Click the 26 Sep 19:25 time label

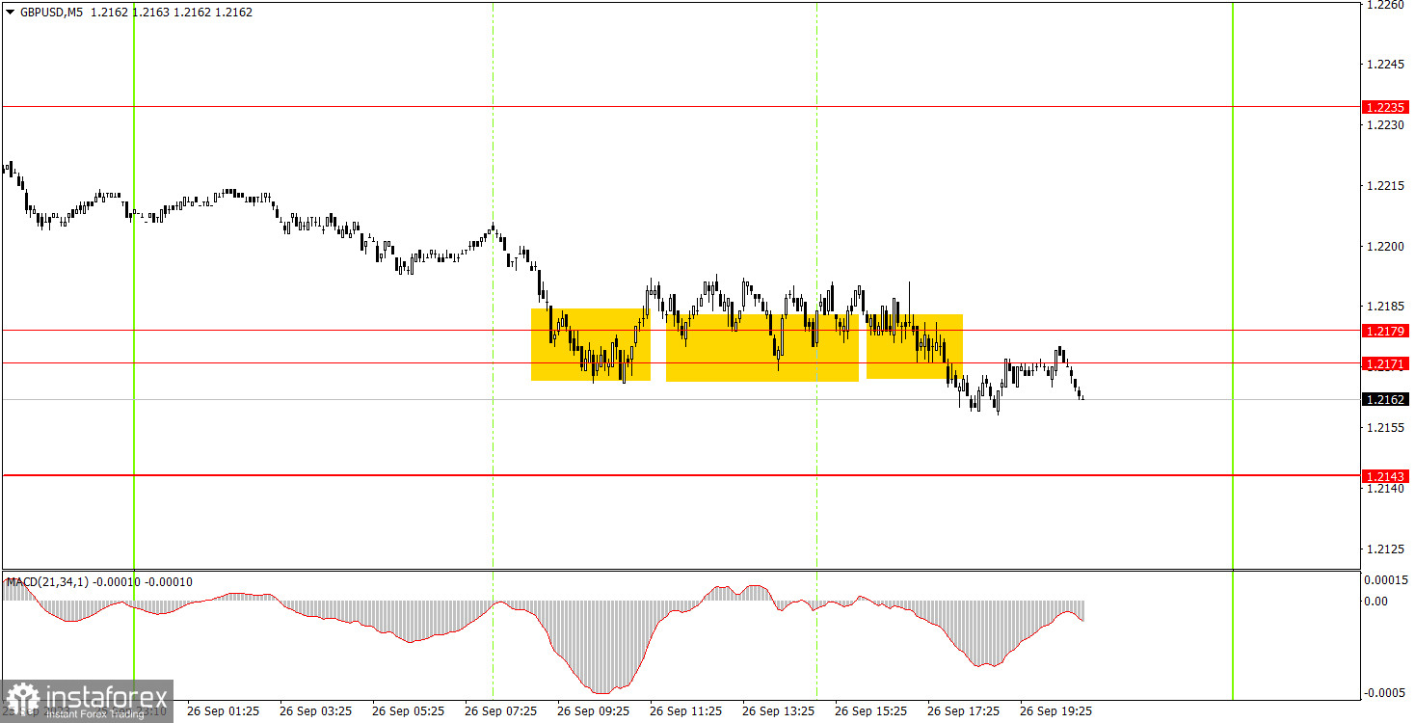pos(1055,710)
